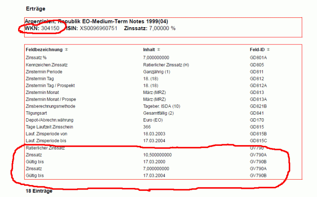Click the Tage Laufzeit Zinsschein value 366
This screenshot has height=197, width=317.
click(x=147, y=127)
